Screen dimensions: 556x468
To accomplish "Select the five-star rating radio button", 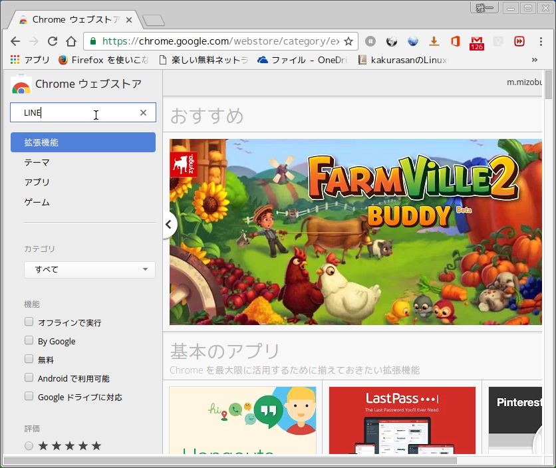I will 29,445.
